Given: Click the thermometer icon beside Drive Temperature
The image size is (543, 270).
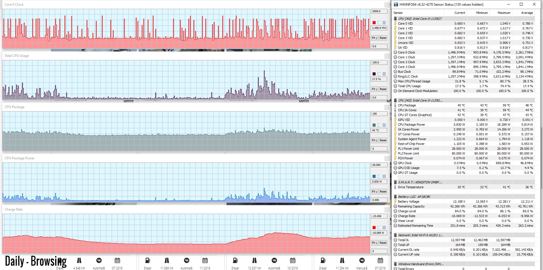Looking at the screenshot, I should point(395,187).
